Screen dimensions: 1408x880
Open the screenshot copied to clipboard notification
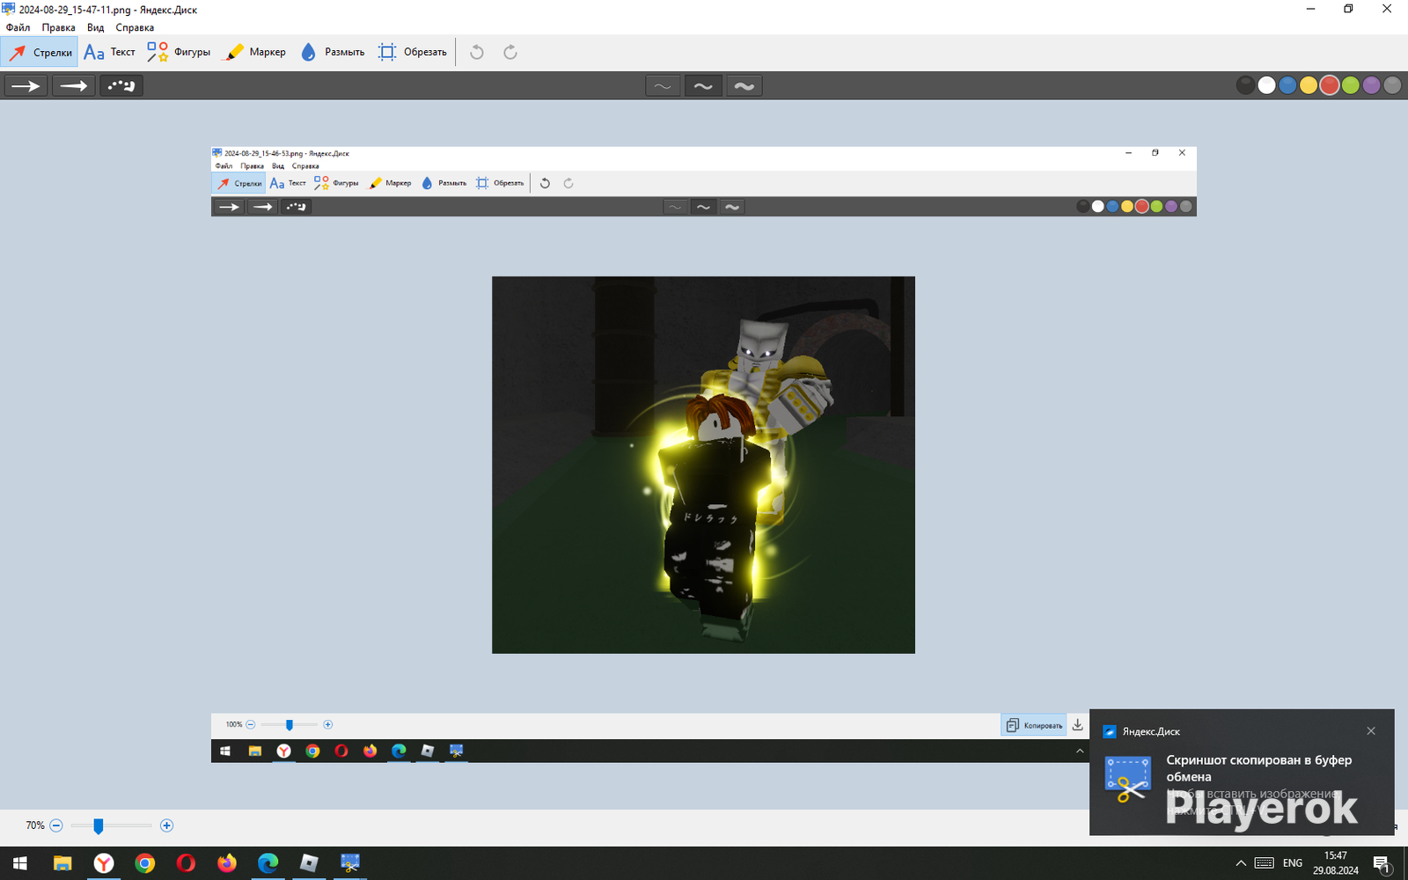pos(1242,772)
